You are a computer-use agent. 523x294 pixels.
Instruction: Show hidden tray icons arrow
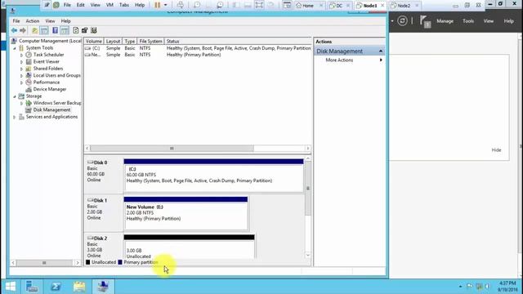[460, 287]
